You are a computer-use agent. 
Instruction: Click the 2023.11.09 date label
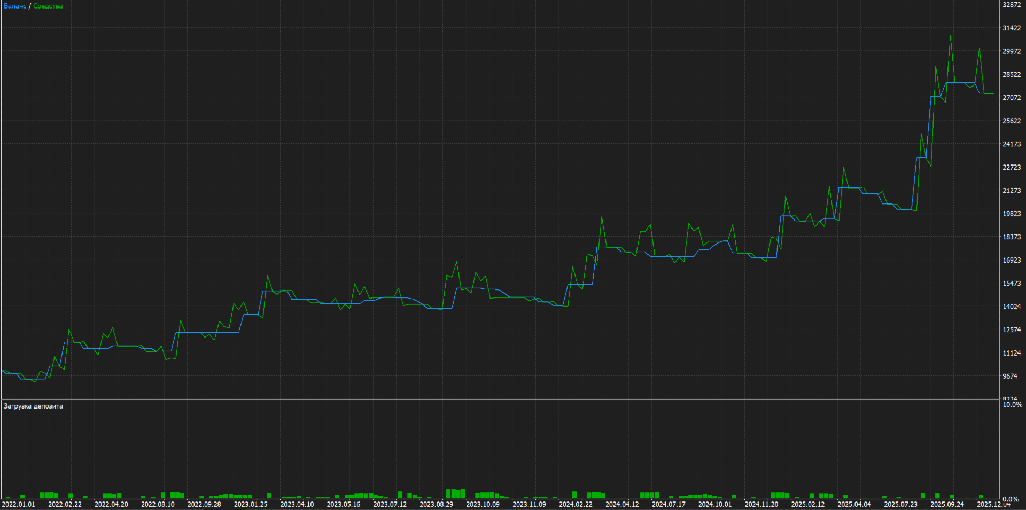pyautogui.click(x=530, y=505)
